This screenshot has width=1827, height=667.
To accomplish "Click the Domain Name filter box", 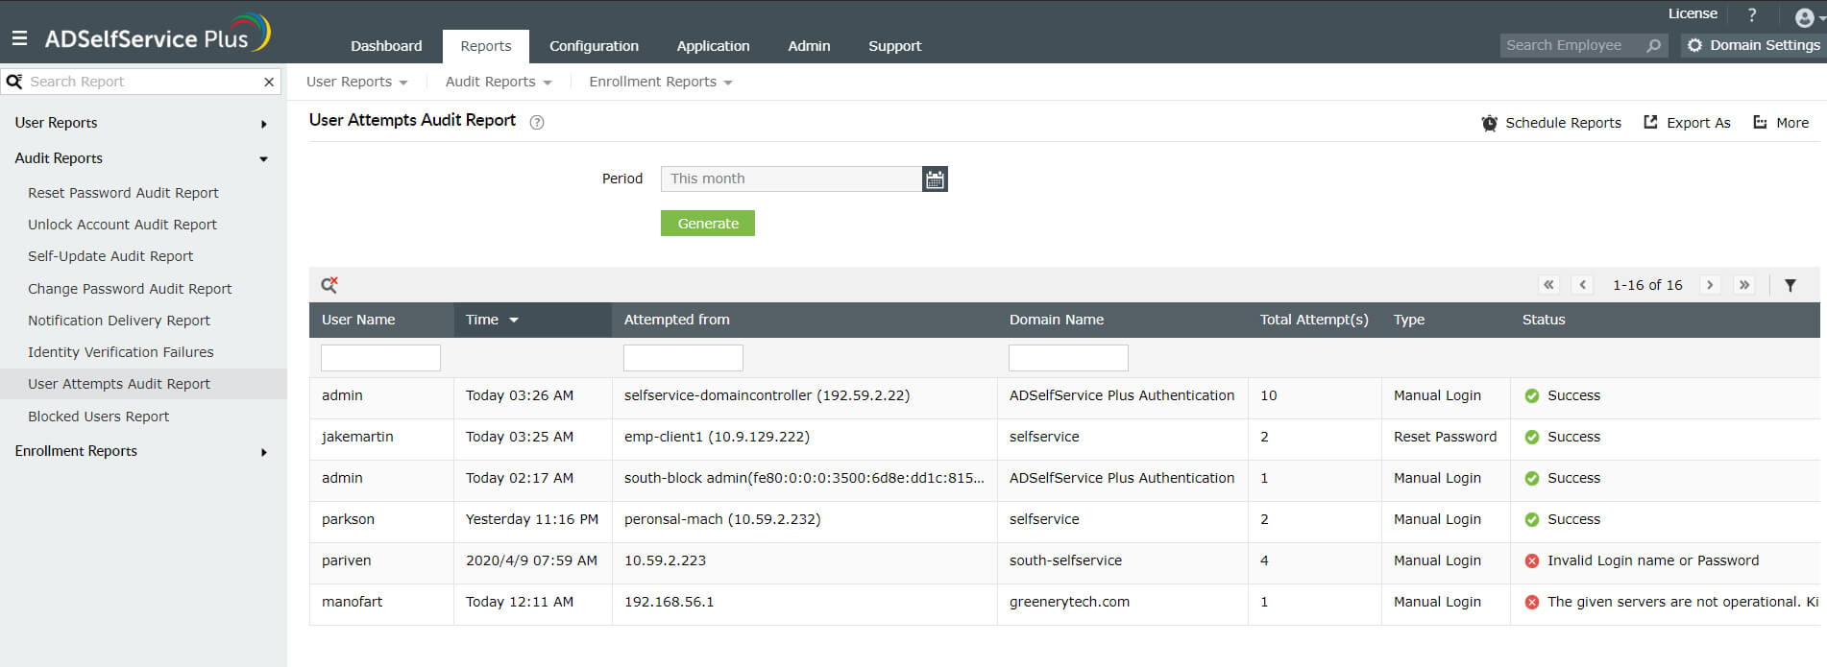I will pyautogui.click(x=1068, y=358).
